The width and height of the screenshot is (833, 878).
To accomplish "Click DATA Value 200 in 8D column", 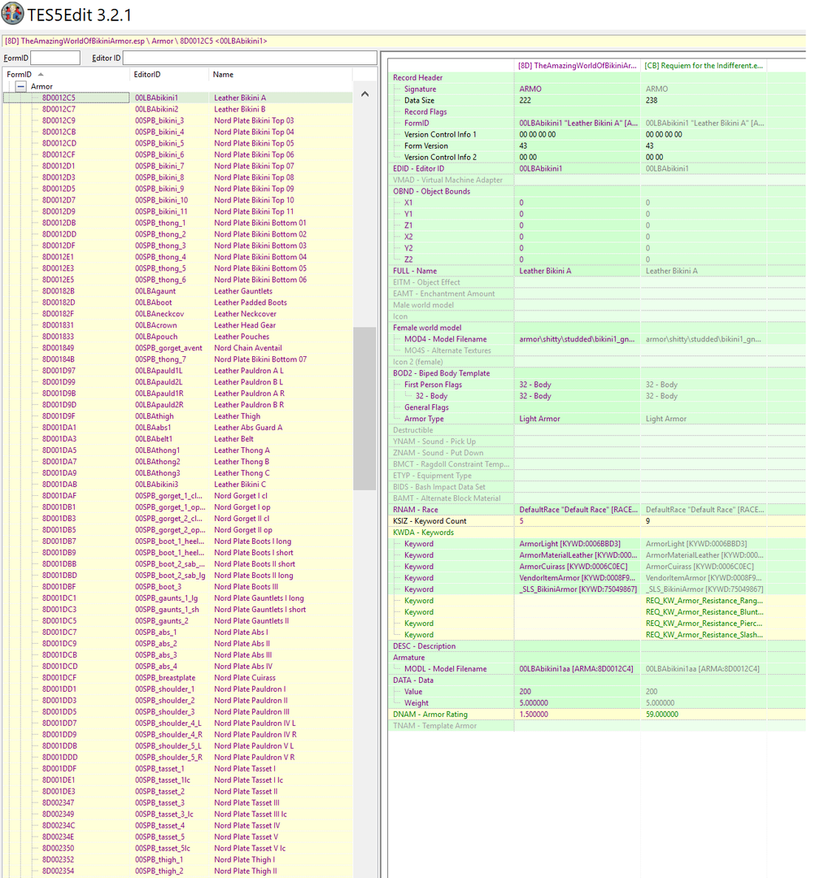I will pos(525,692).
